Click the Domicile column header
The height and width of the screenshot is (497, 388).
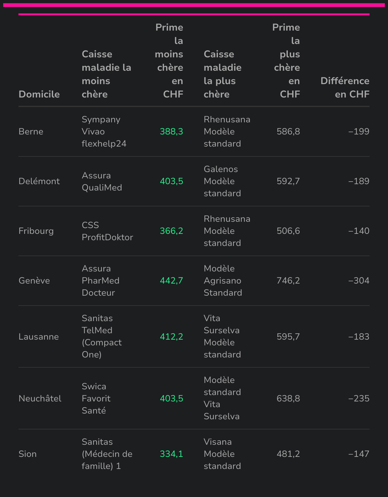pos(39,94)
